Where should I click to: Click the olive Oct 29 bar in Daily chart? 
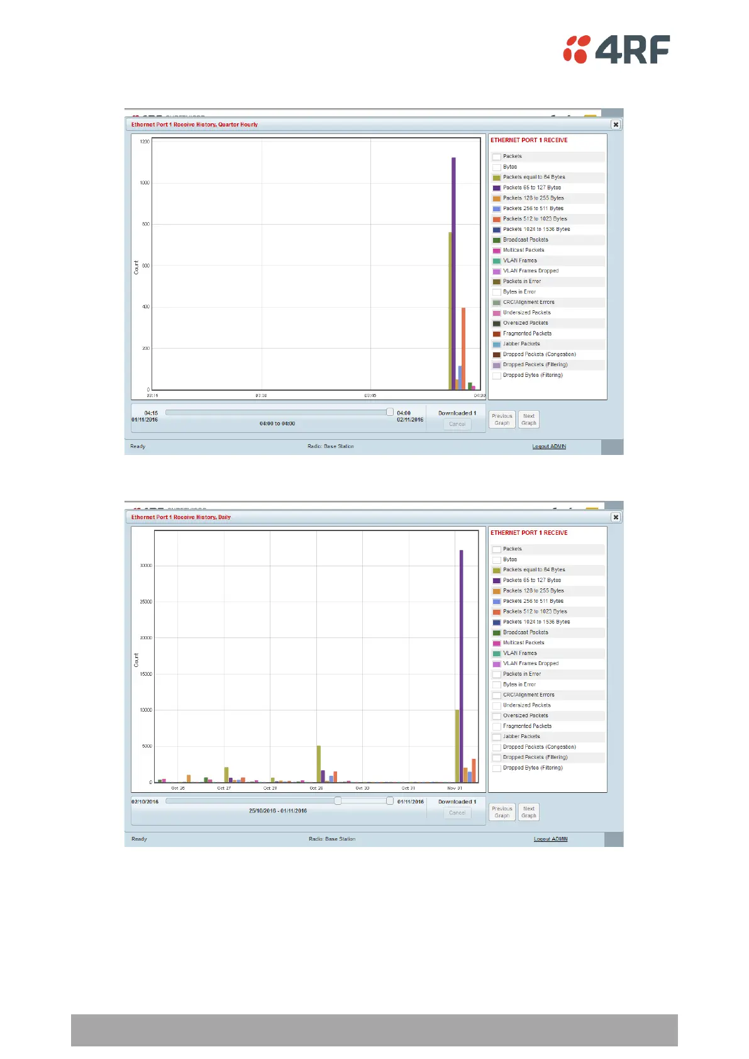click(319, 764)
